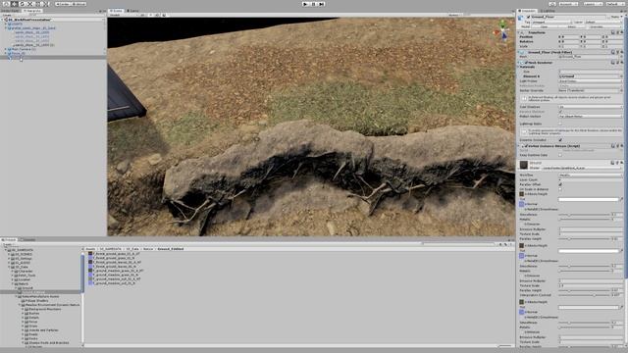Select the Rect transform tool

click(x=38, y=4)
